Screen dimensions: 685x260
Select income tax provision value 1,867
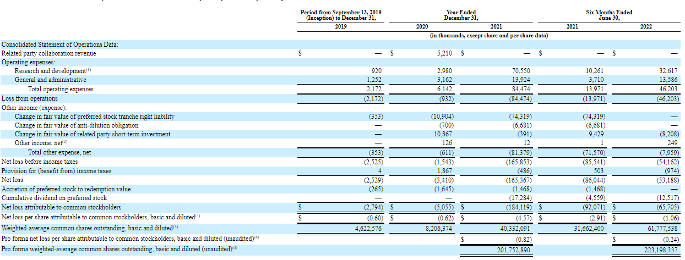point(444,171)
